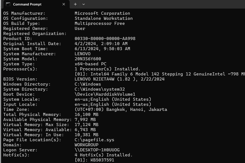Click the WORKGROUP domain value
This screenshot has height=163, width=245.
click(x=87, y=145)
